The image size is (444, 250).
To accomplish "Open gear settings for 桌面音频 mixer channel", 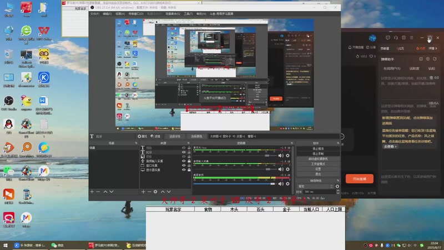I will 287,184.
